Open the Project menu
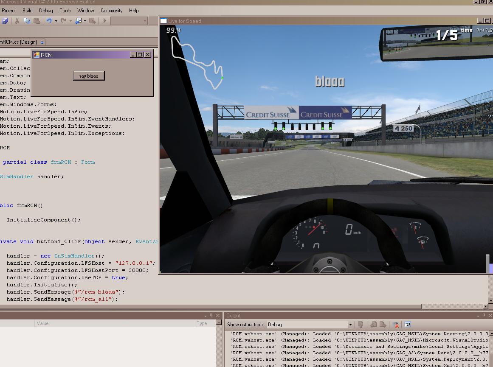Viewport: 493px width, 367px height. 9,10
